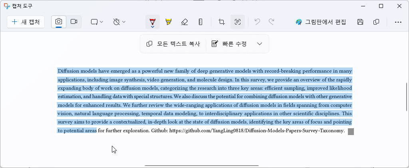
Task: Select the red ballpoint pen tool
Action: pyautogui.click(x=153, y=22)
